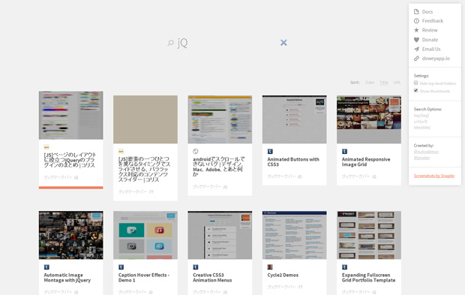
Task: Open the Cycle2 Demos thumbnail
Action: point(295,235)
